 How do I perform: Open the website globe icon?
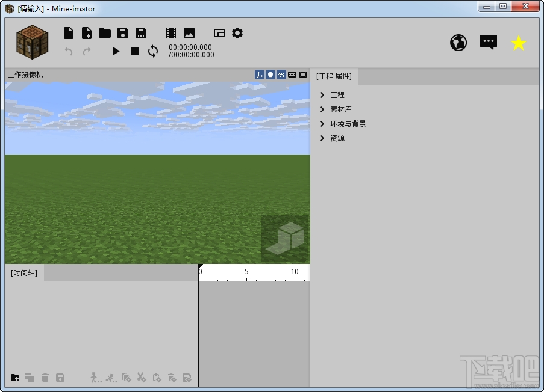click(458, 43)
